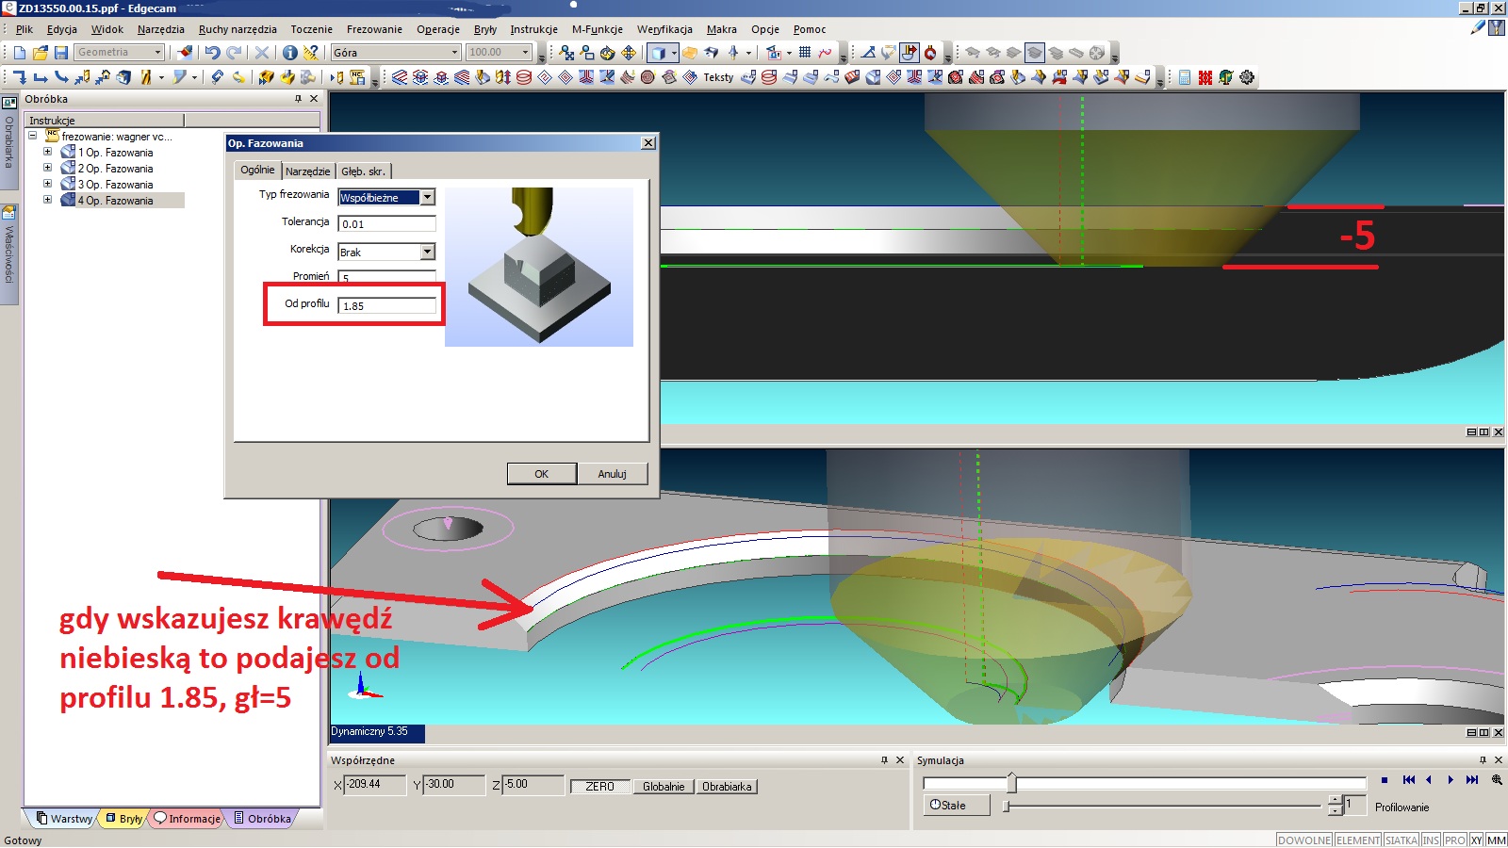This screenshot has height=848, width=1508.
Task: Confirm Op. Fazowania dialog with OK
Action: (x=541, y=474)
